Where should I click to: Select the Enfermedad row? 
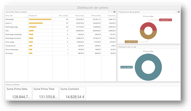pyautogui.click(x=60, y=19)
